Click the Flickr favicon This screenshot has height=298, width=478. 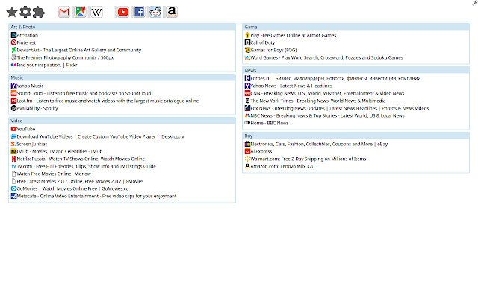pos(13,65)
